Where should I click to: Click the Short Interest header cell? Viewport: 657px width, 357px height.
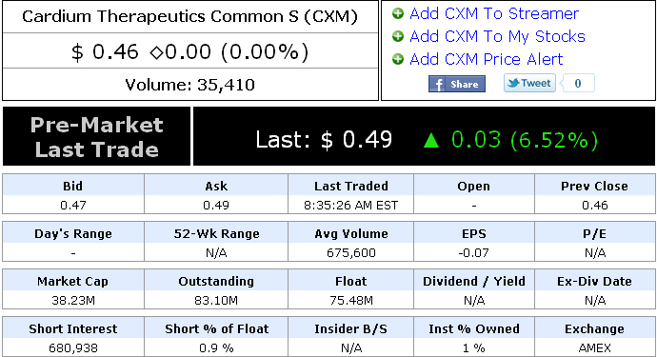73,328
